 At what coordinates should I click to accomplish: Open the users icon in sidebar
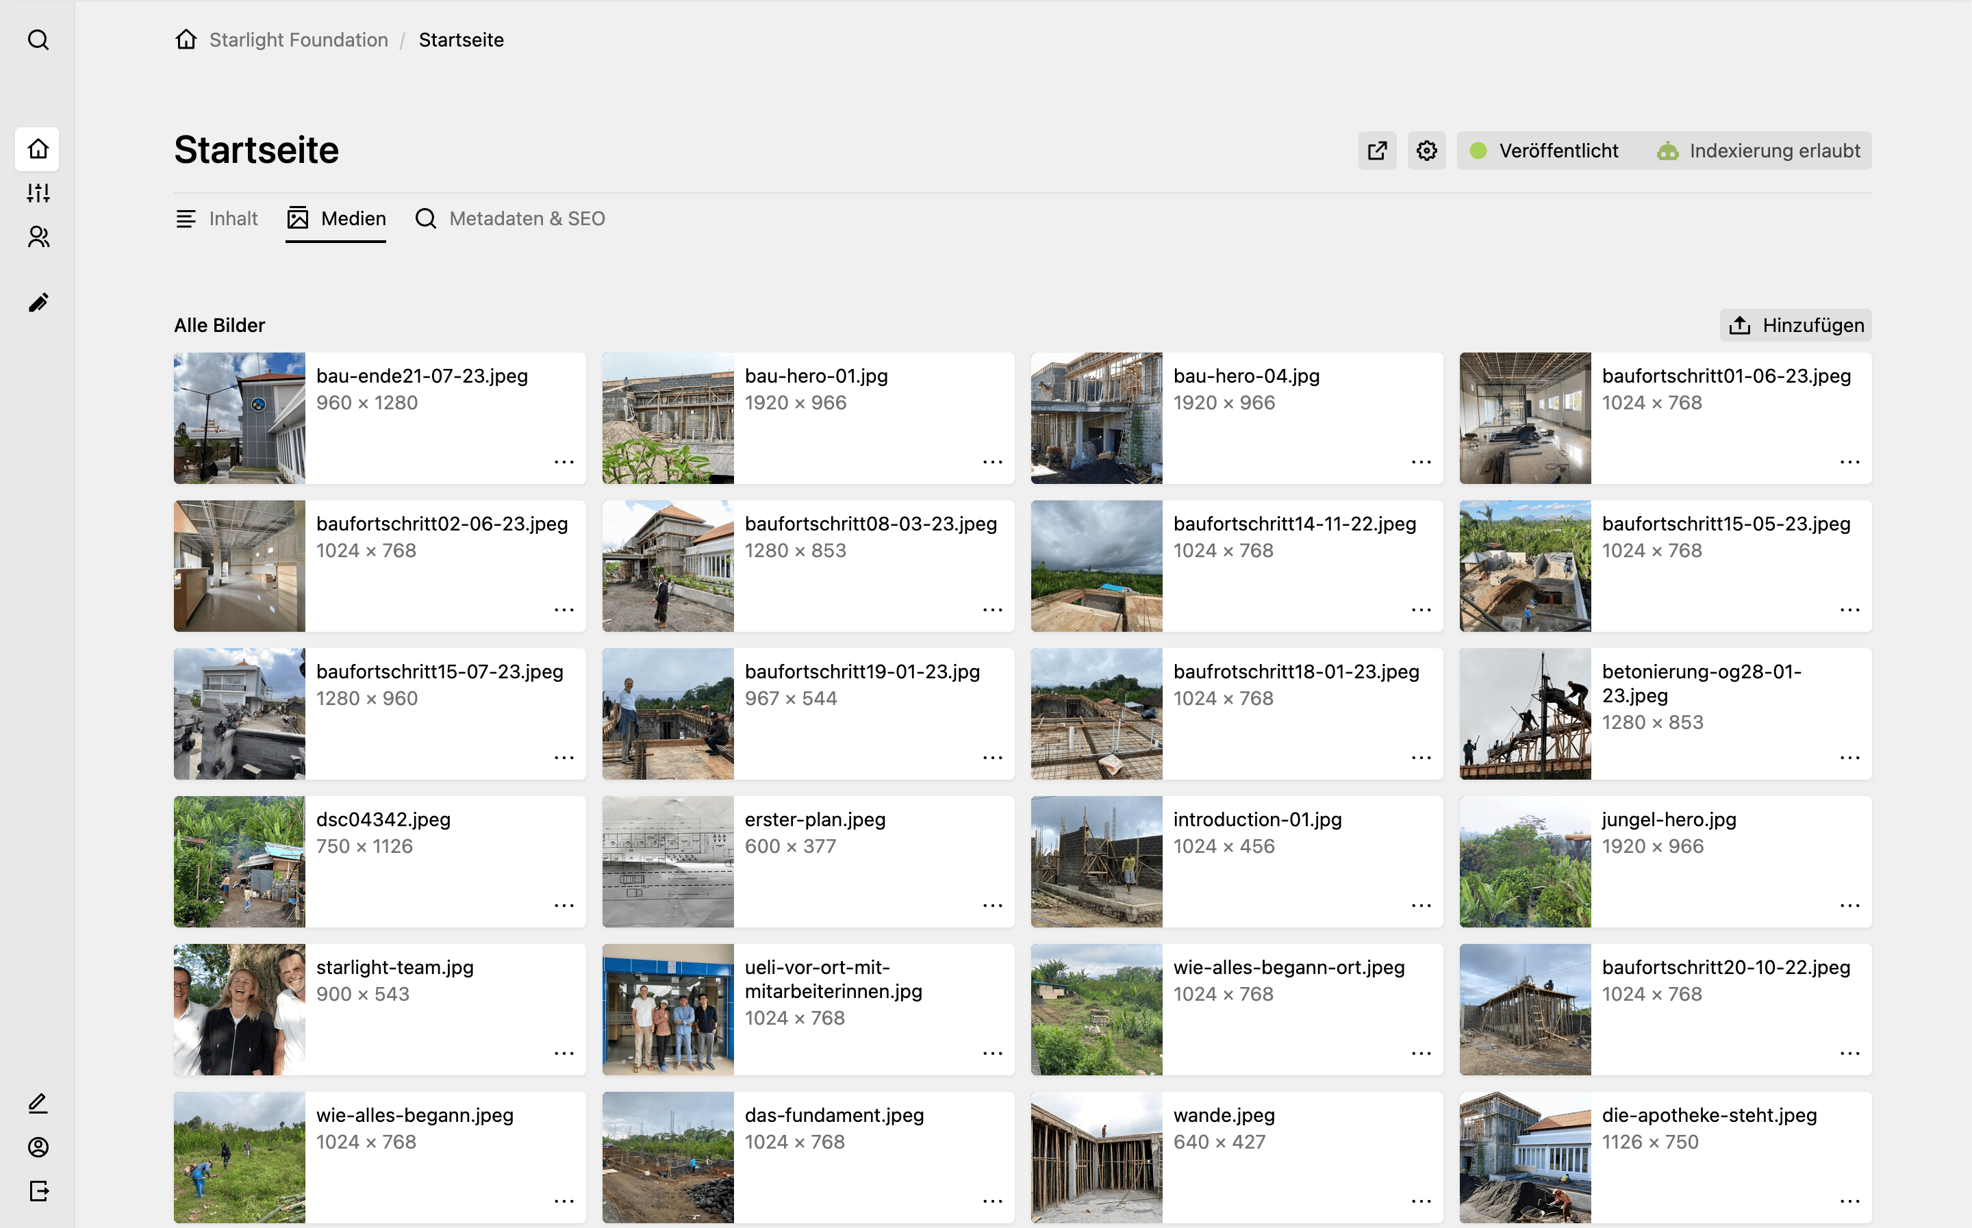point(38,236)
